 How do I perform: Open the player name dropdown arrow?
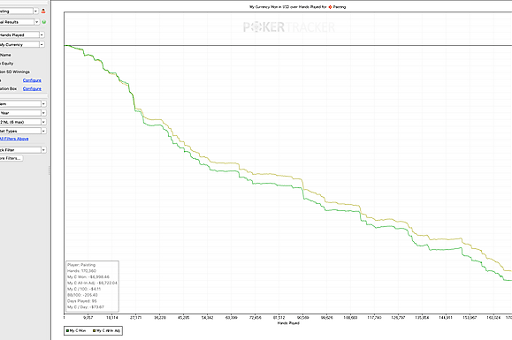click(x=35, y=11)
